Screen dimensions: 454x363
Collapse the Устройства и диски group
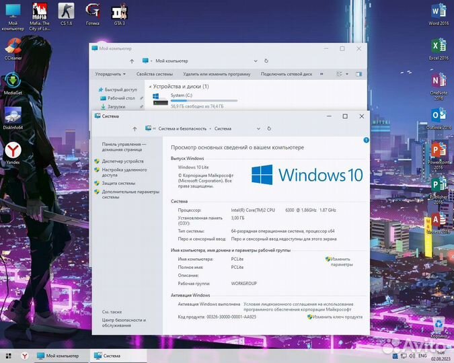(x=150, y=87)
